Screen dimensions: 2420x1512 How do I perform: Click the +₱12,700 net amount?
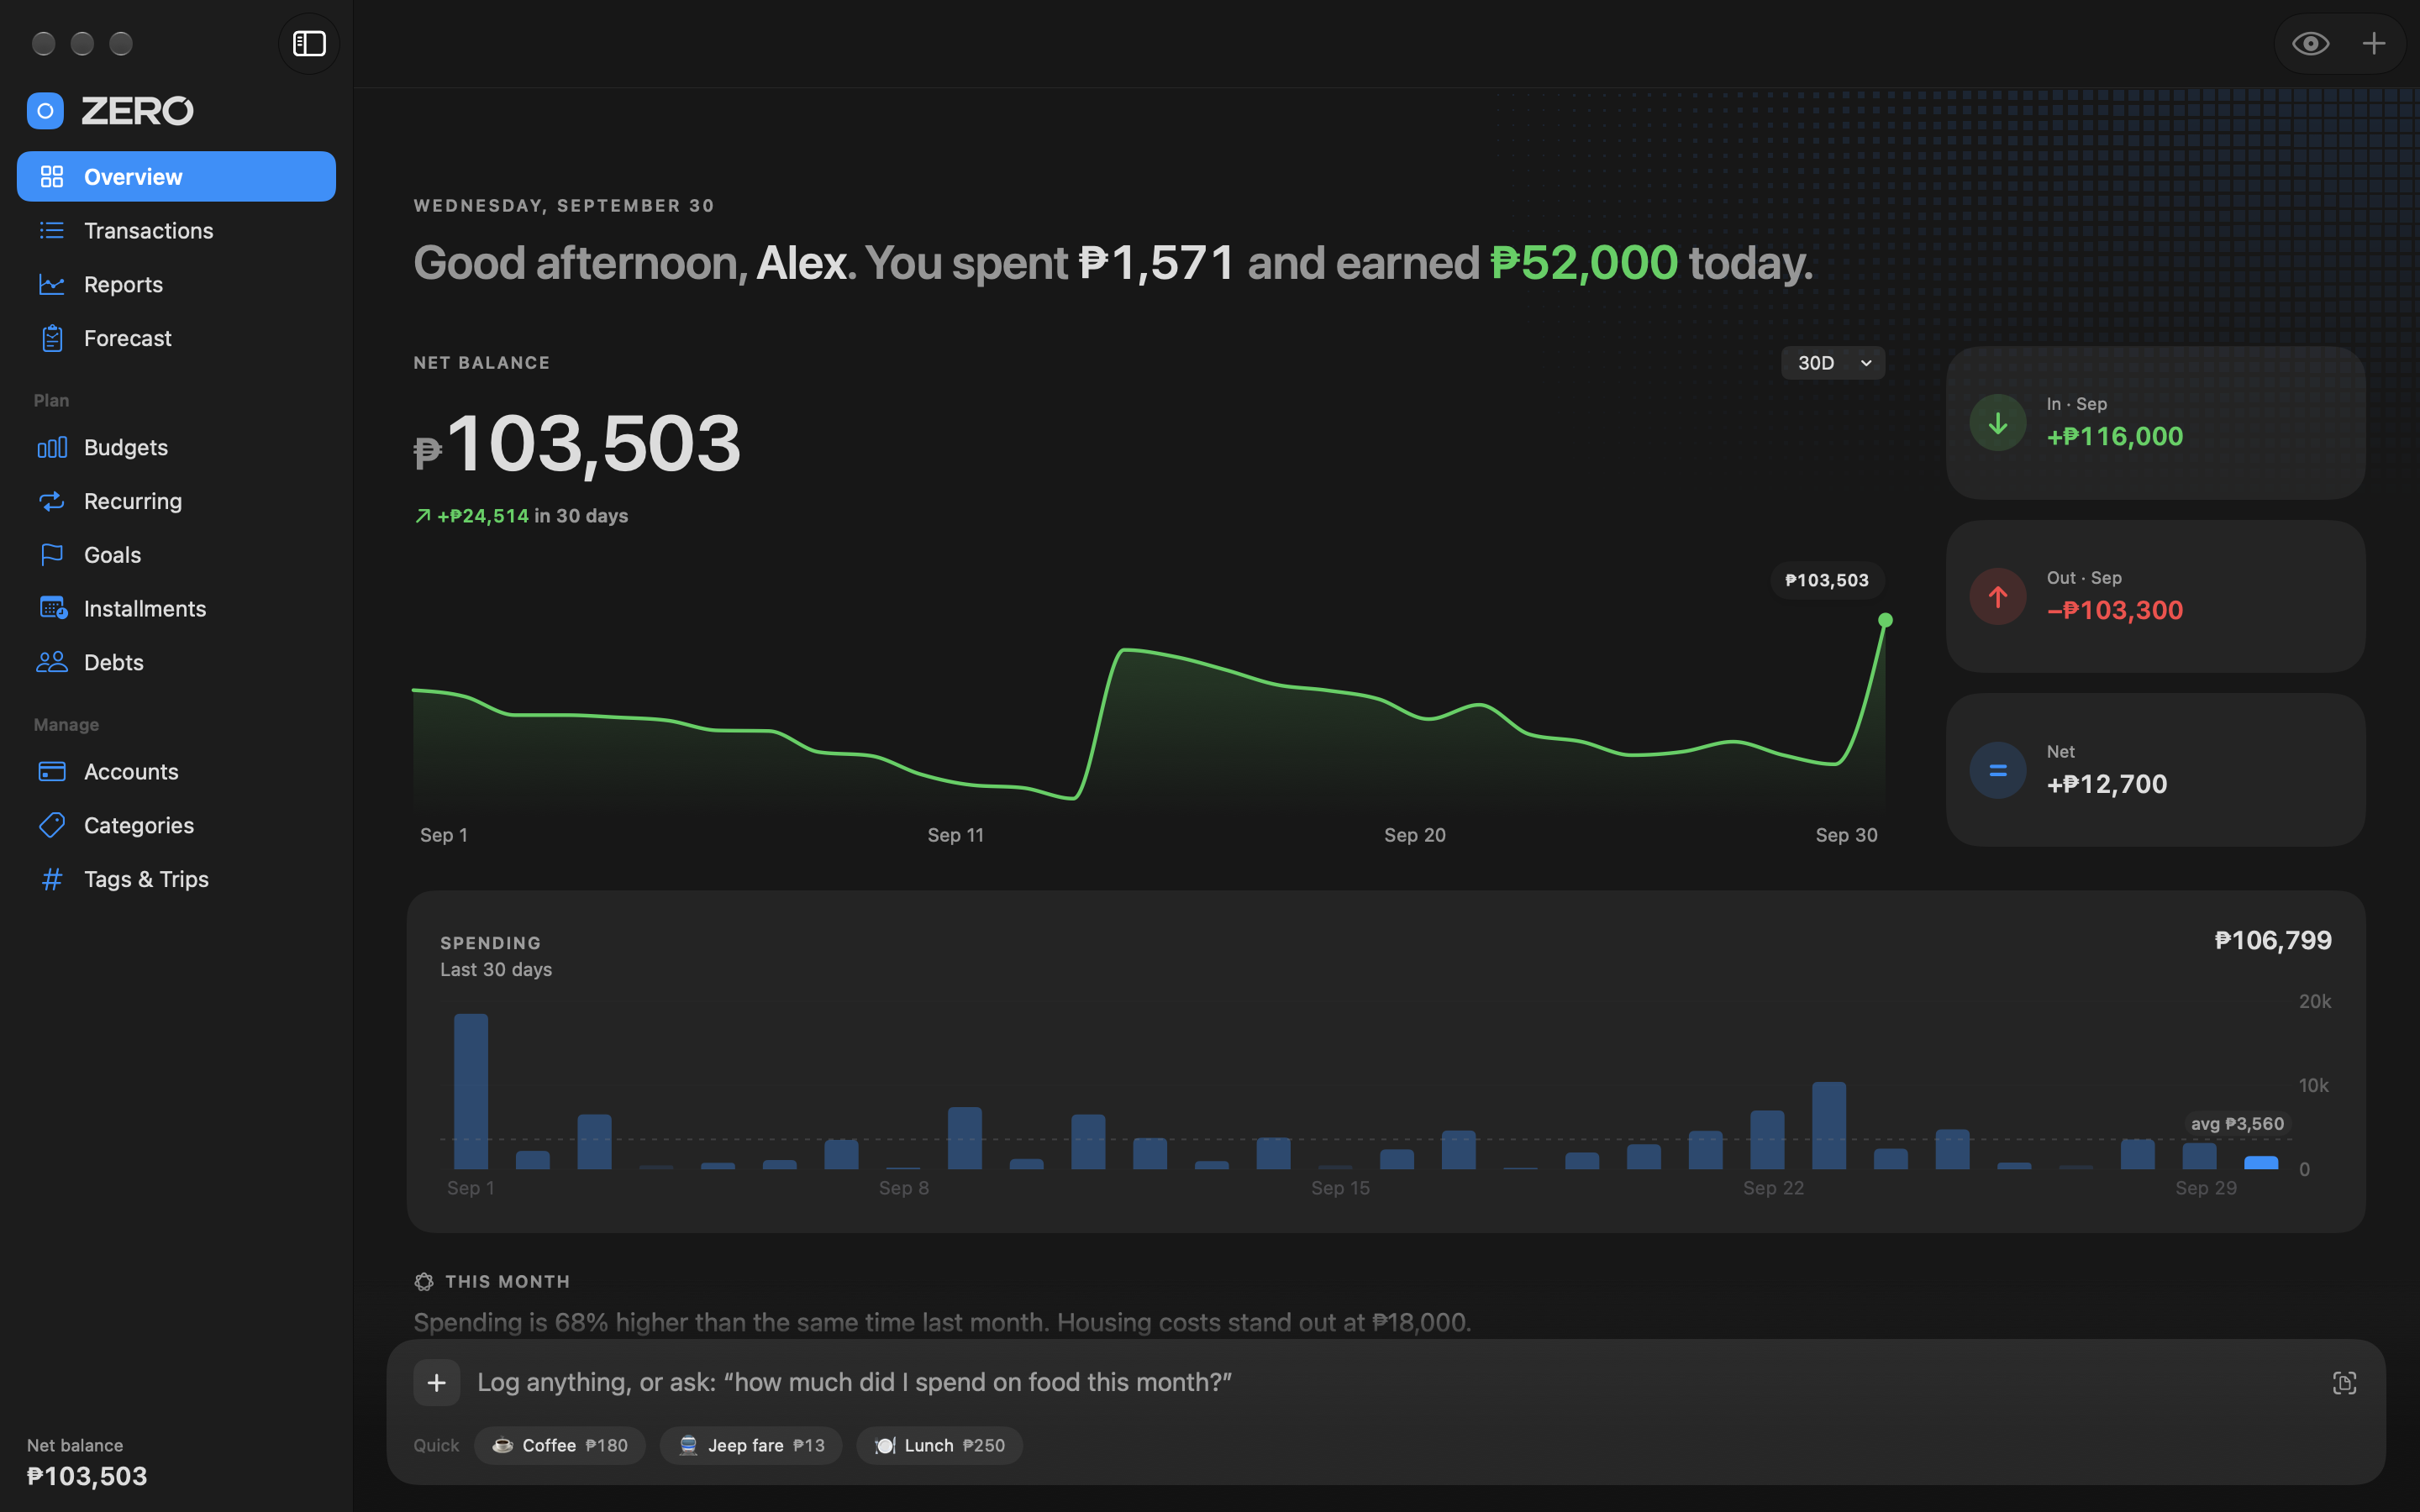click(x=2106, y=784)
